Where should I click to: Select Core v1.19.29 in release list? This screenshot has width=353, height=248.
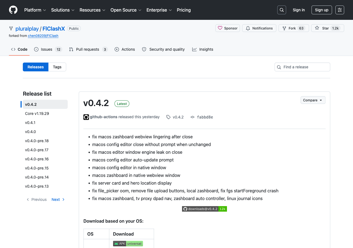click(45, 114)
